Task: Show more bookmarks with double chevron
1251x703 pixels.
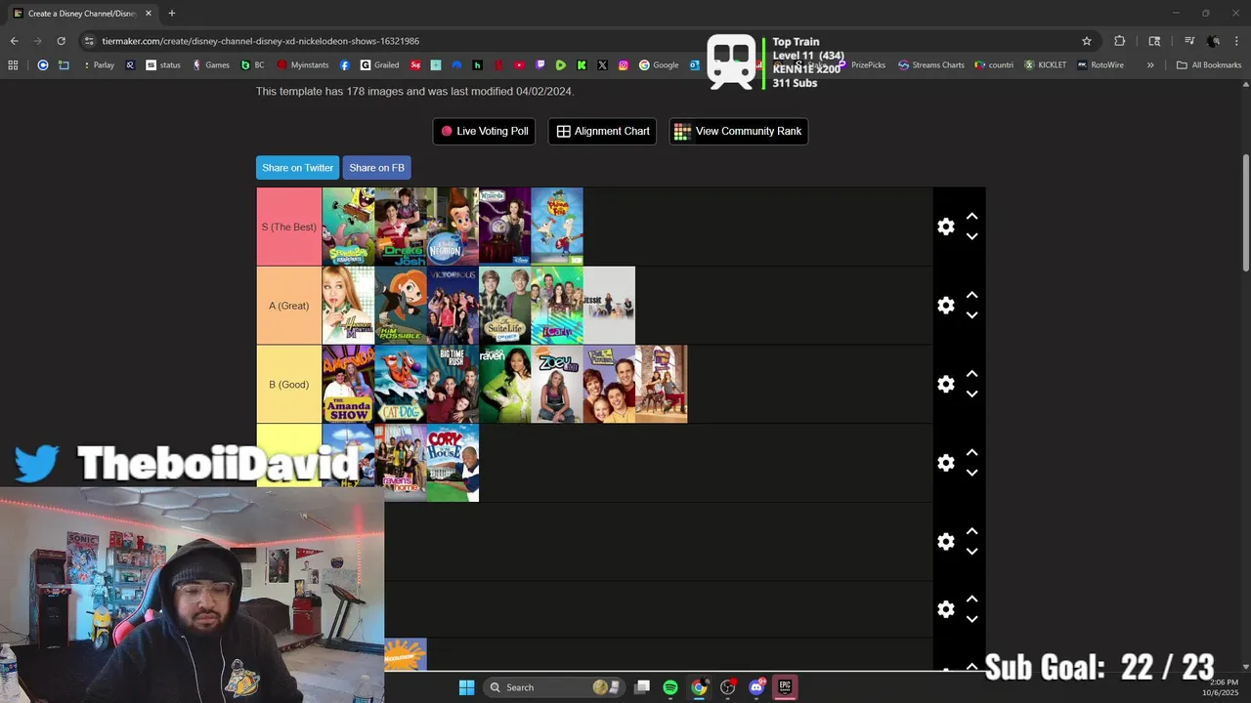Action: pos(1150,65)
